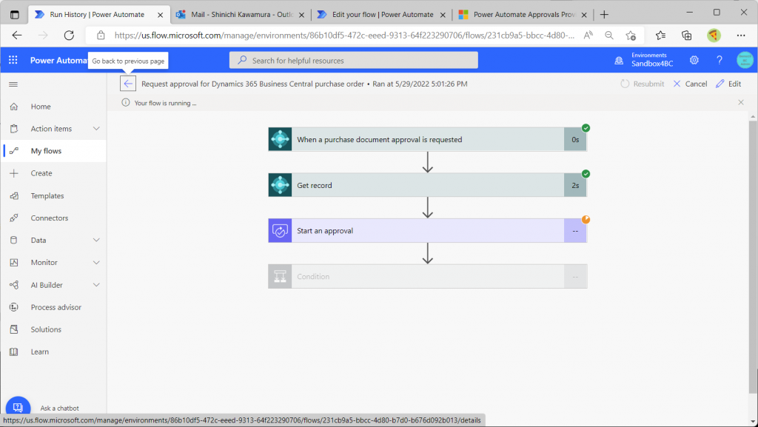Click the Start an approval step icon

click(280, 230)
